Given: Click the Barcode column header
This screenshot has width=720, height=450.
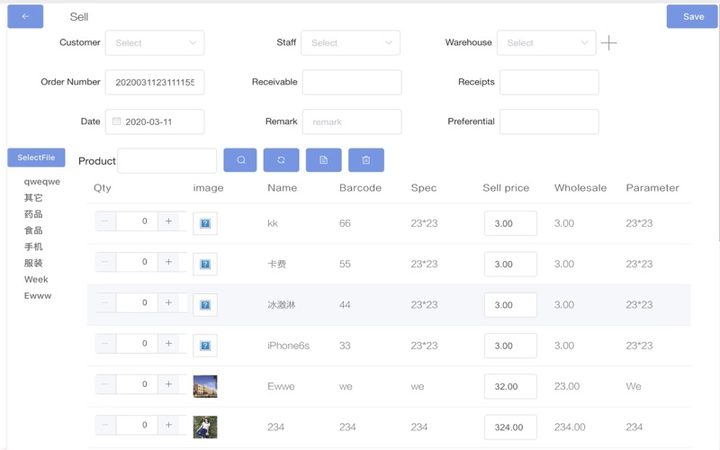Looking at the screenshot, I should 361,188.
